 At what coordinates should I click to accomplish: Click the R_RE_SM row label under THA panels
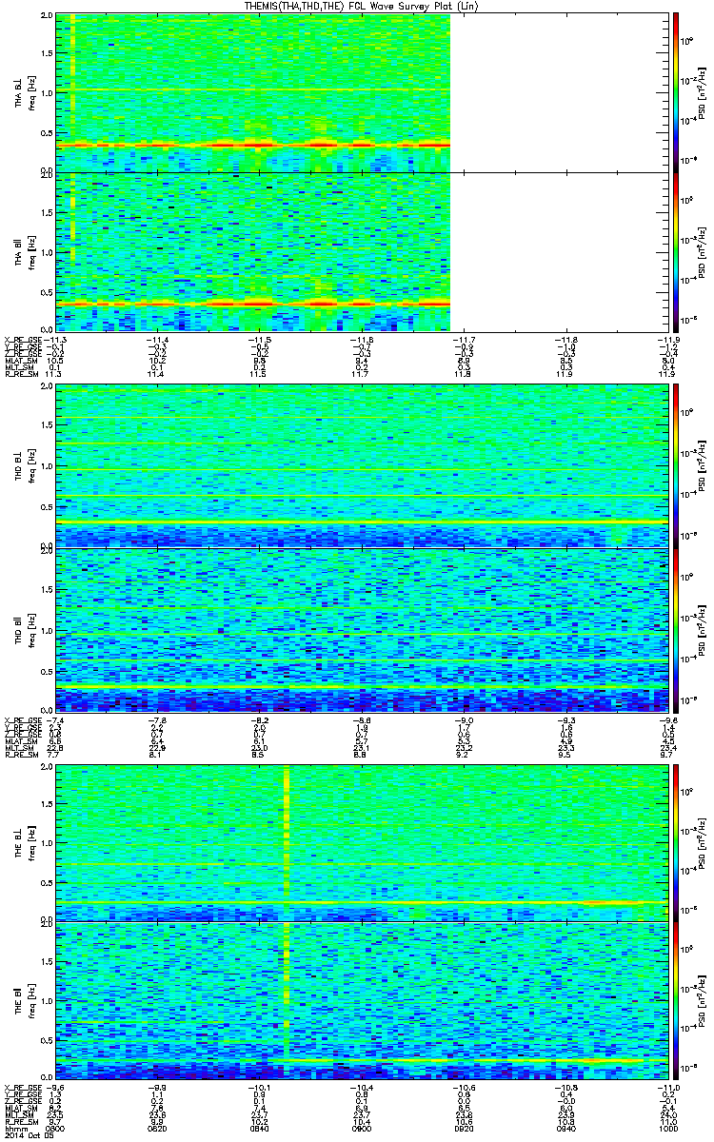22,375
